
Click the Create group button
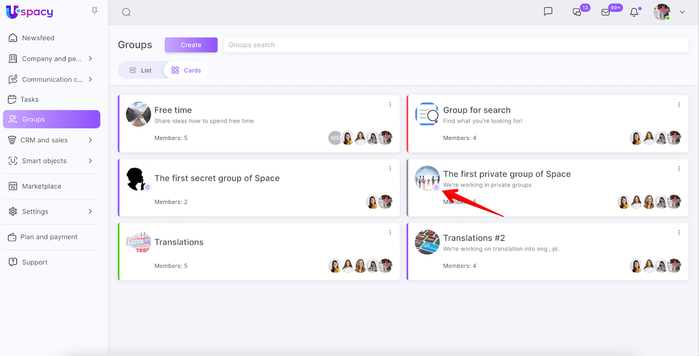[191, 45]
